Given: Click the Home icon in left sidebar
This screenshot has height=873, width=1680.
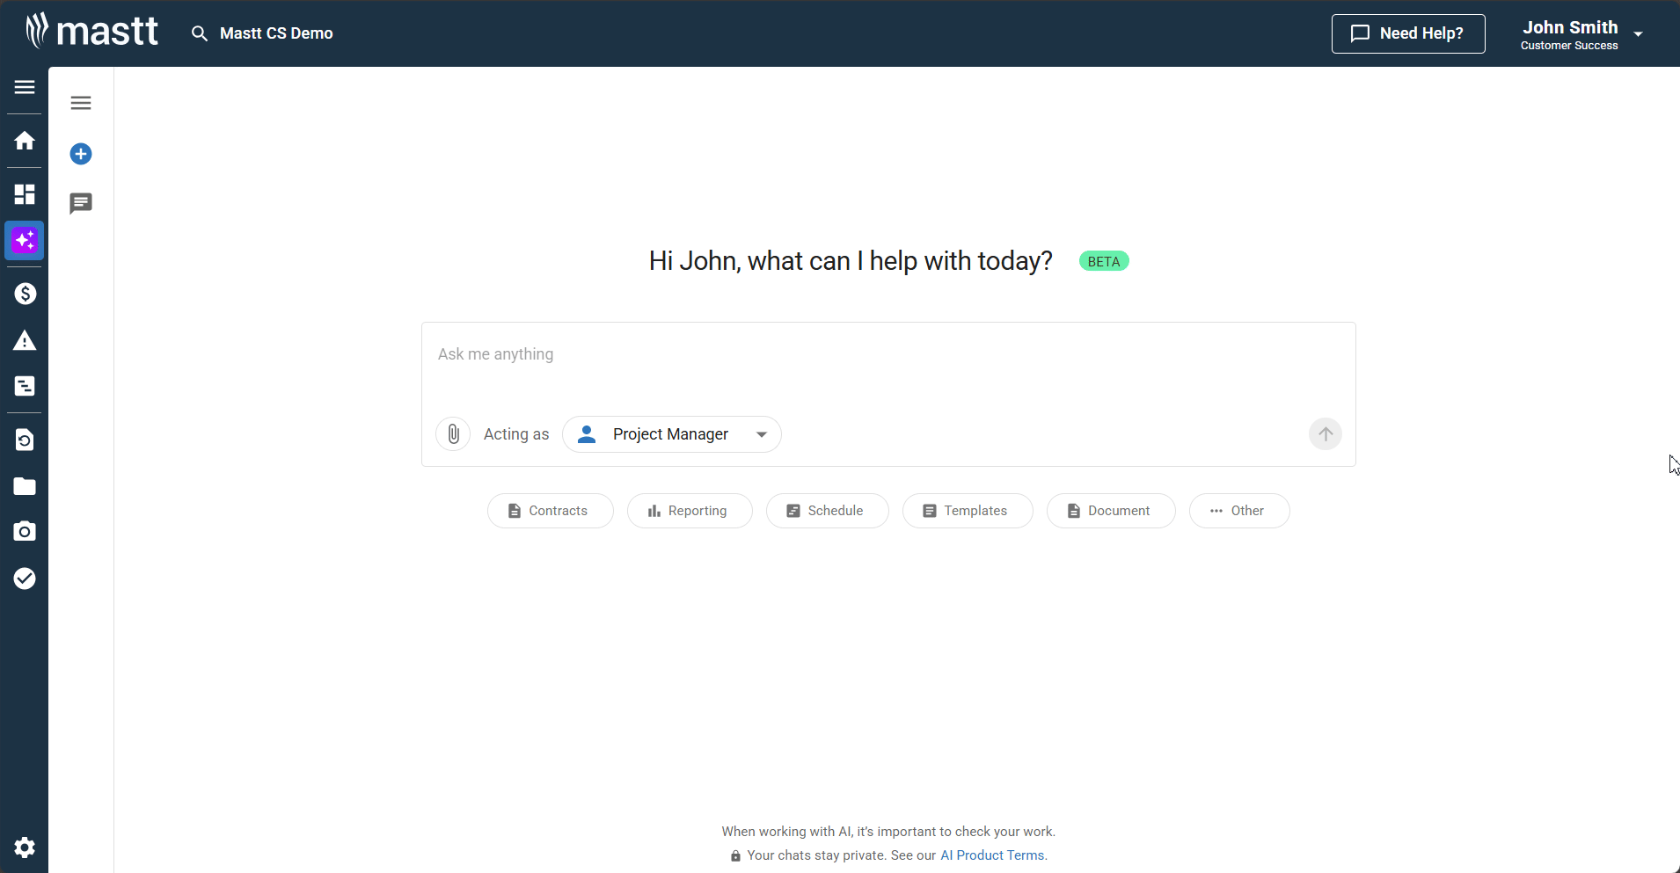Looking at the screenshot, I should pos(25,141).
